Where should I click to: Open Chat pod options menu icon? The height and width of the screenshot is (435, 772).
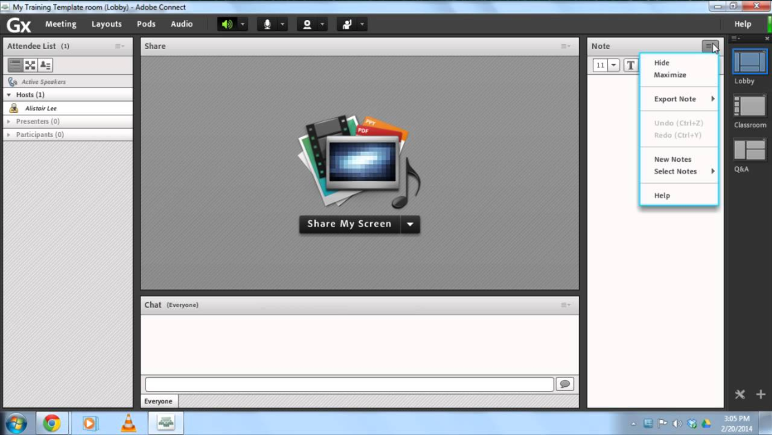coord(565,305)
